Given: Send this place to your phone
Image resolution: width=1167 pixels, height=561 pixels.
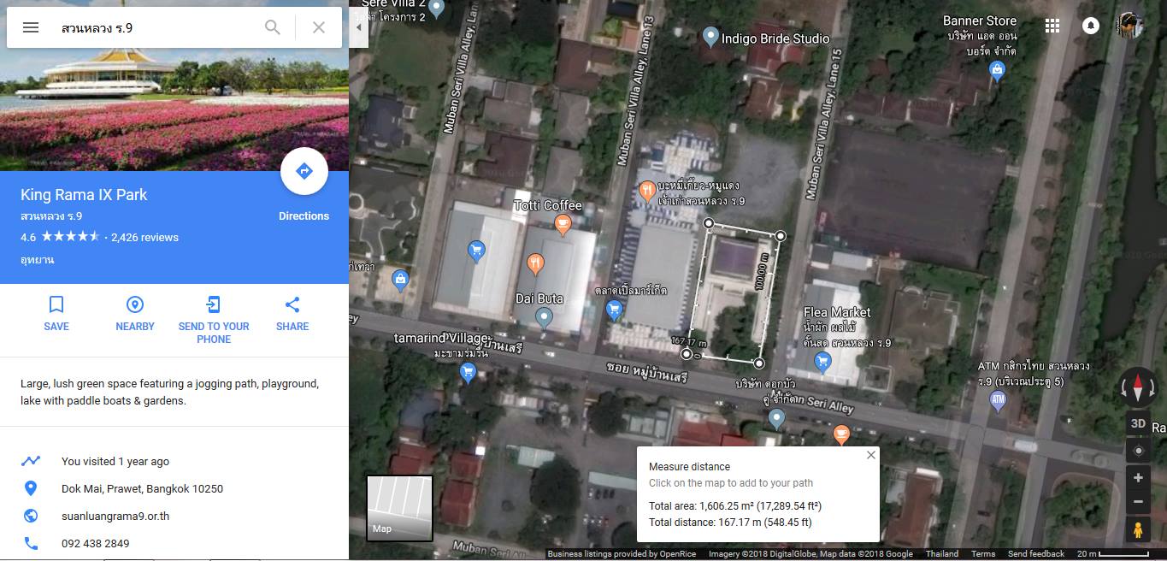Looking at the screenshot, I should point(214,319).
